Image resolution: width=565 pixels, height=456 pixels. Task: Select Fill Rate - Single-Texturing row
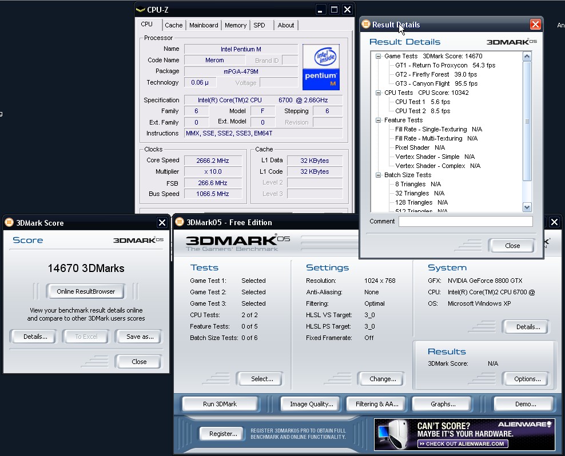point(439,129)
